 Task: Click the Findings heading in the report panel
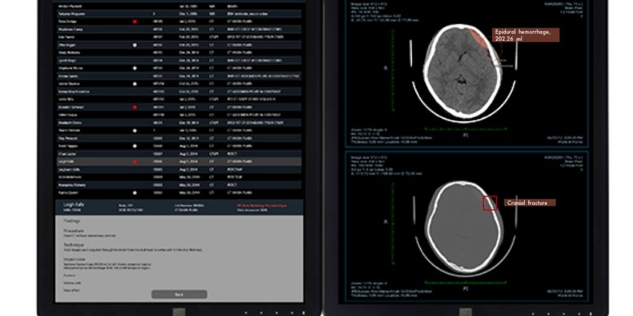pos(72,220)
